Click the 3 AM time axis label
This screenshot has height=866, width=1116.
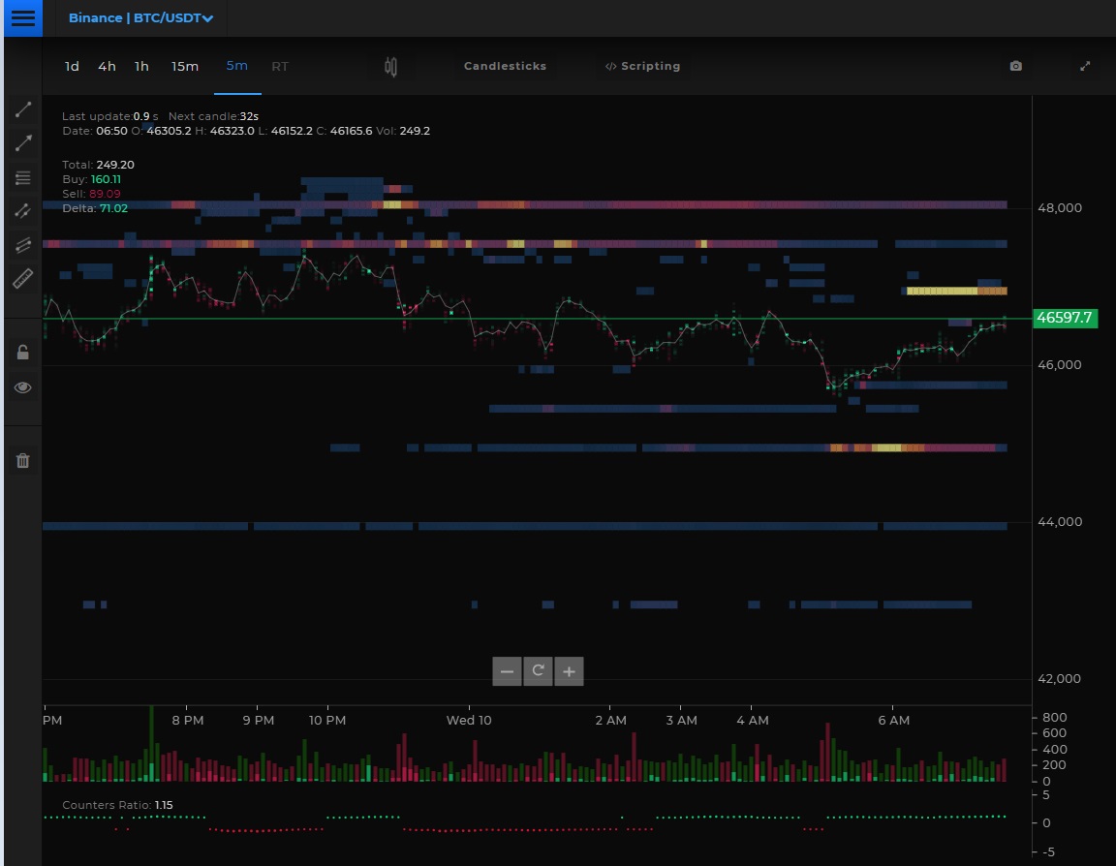tap(681, 720)
